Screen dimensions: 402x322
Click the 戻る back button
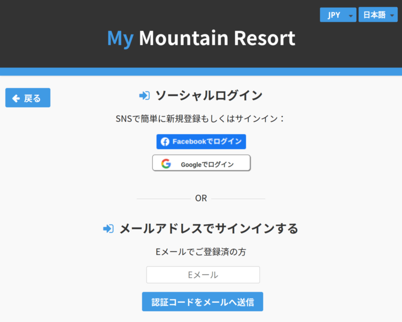coord(28,98)
